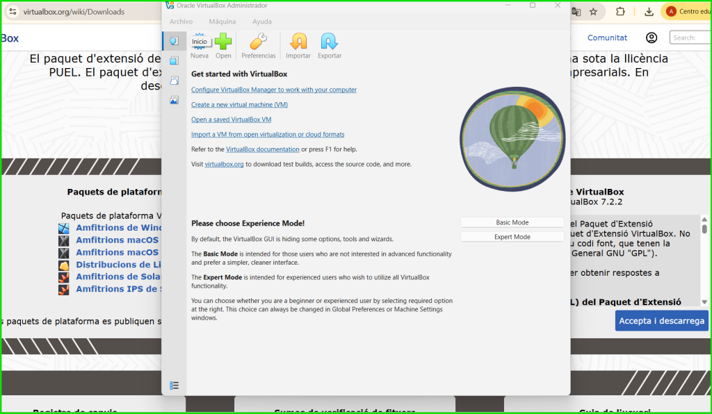Open Preferencias with the wrench icon
This screenshot has height=414, width=712.
[259, 43]
